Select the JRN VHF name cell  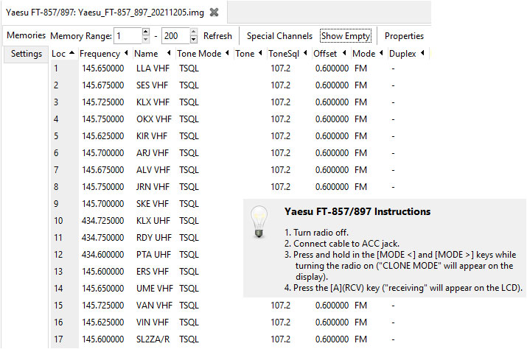[x=153, y=187]
